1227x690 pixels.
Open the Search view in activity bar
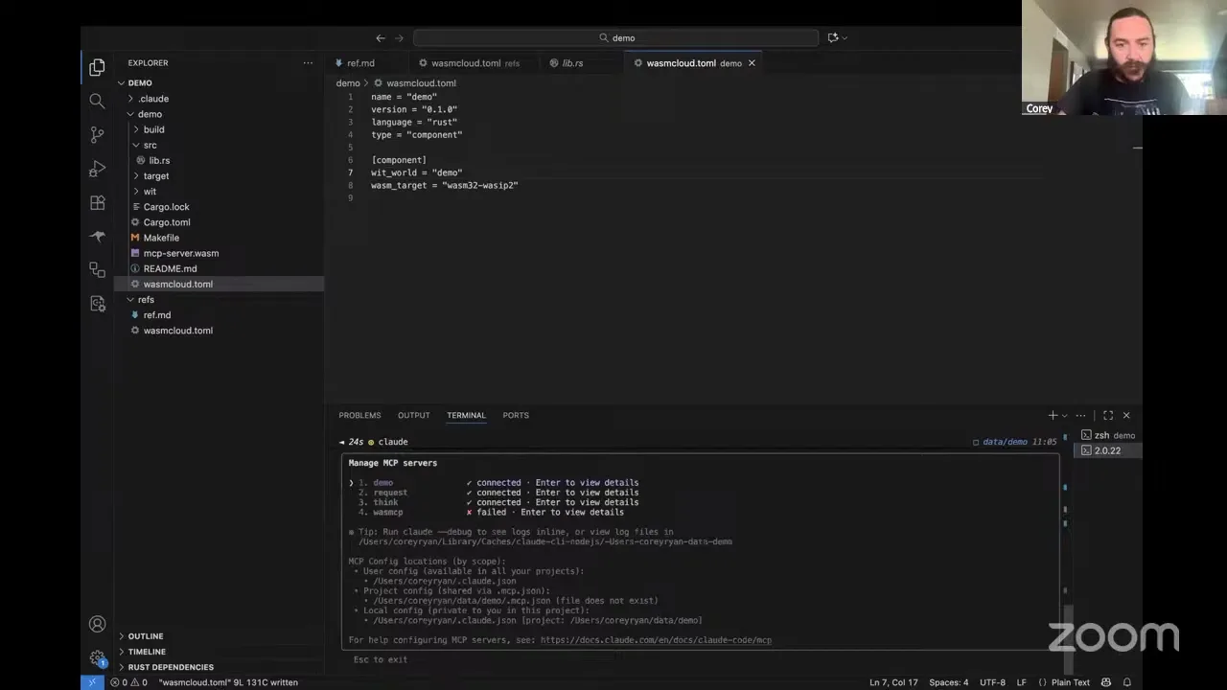point(97,101)
